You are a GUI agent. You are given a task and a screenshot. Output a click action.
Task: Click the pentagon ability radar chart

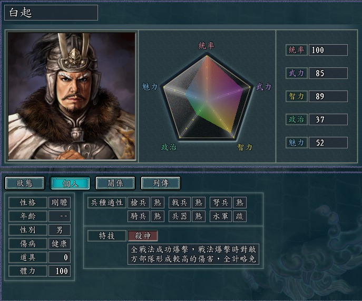207,98
